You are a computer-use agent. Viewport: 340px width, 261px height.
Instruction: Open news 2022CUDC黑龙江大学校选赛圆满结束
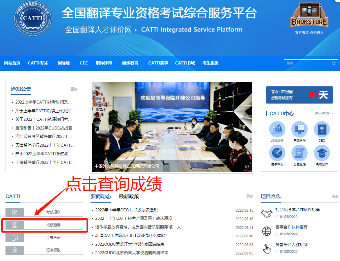click(130, 244)
